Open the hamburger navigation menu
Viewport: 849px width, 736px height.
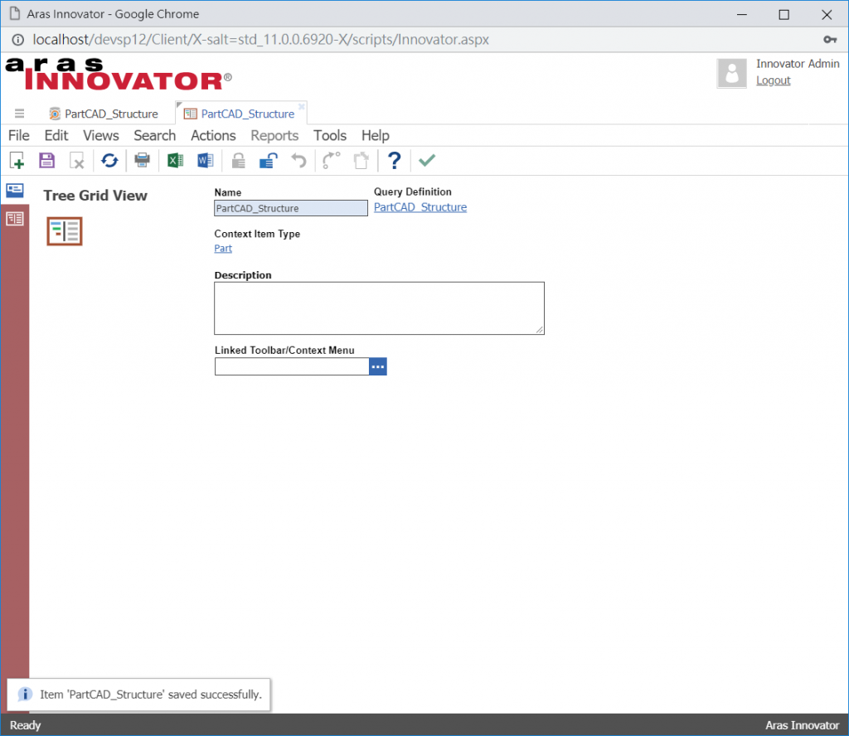(20, 114)
